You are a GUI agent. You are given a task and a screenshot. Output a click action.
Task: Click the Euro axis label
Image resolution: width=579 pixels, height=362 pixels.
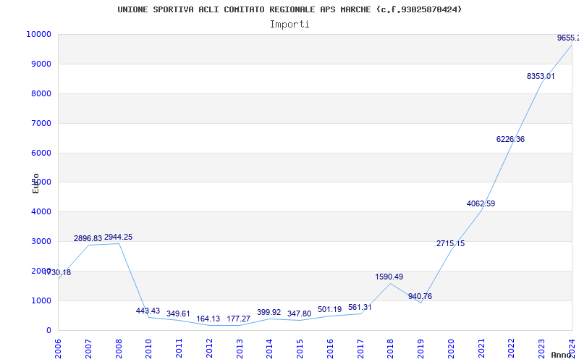[x=35, y=184]
